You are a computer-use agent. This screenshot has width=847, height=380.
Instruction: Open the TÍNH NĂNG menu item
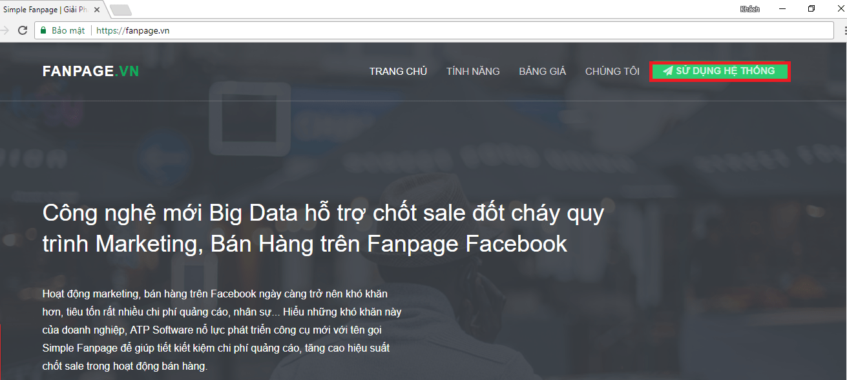tap(473, 72)
